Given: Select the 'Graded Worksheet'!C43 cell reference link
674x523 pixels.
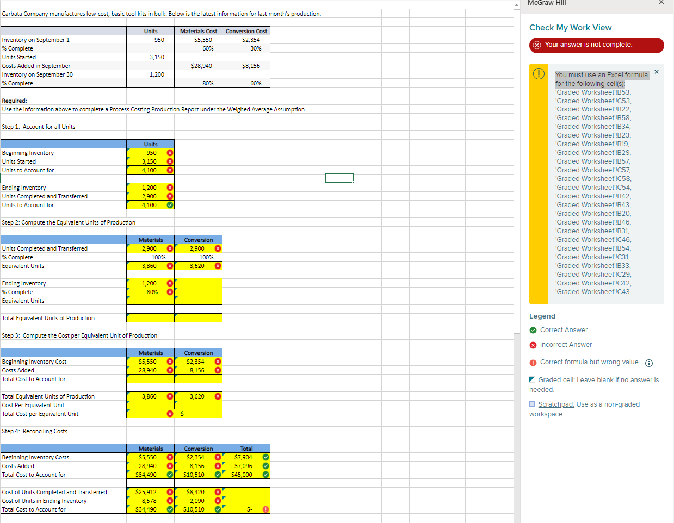Looking at the screenshot, I should pyautogui.click(x=592, y=291).
